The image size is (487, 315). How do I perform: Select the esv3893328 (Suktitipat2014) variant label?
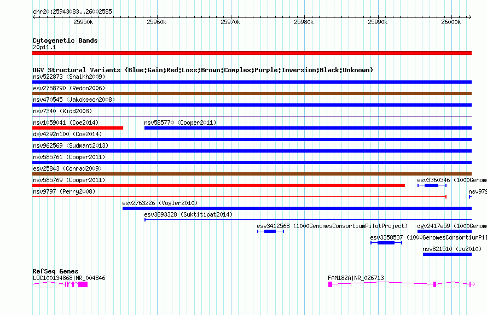point(188,214)
